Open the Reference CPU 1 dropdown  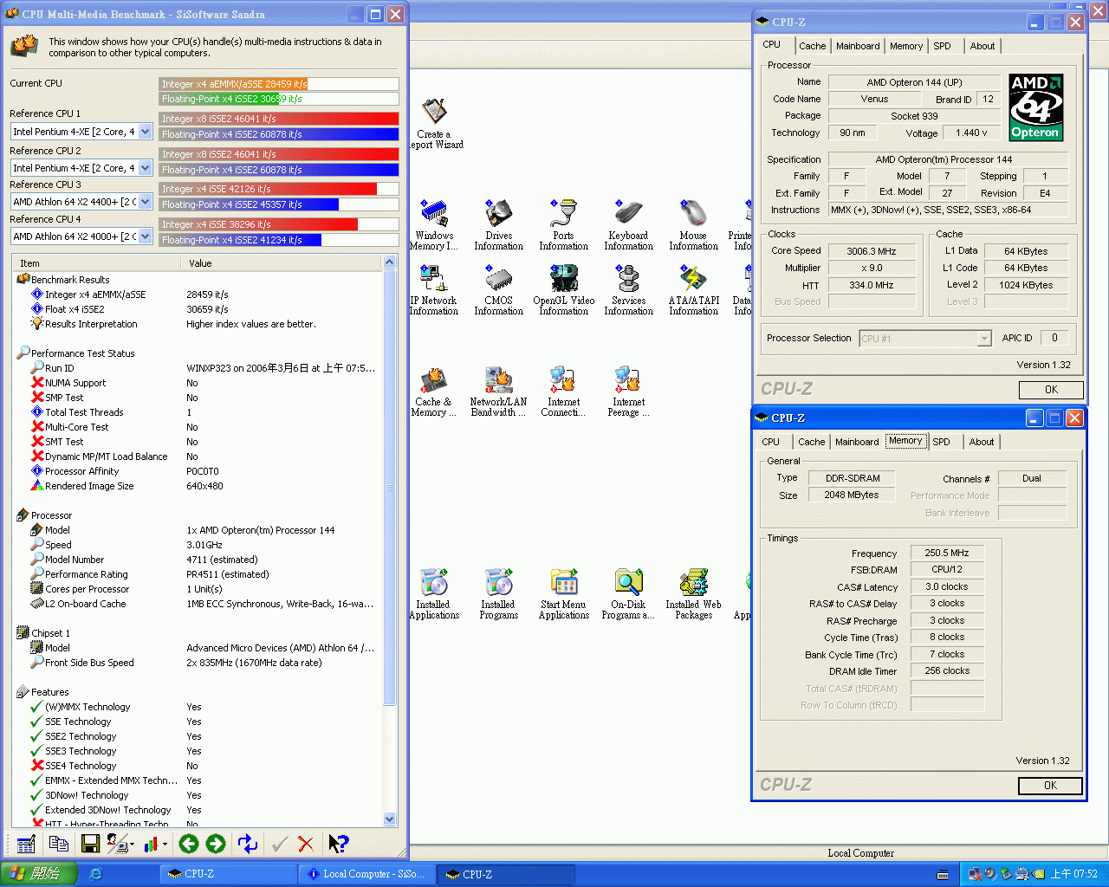click(x=145, y=132)
